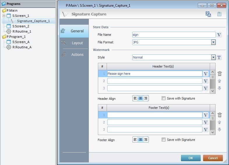Enable Save with Signature for header
Image resolution: width=229 pixels, height=165 pixels.
pos(163,98)
